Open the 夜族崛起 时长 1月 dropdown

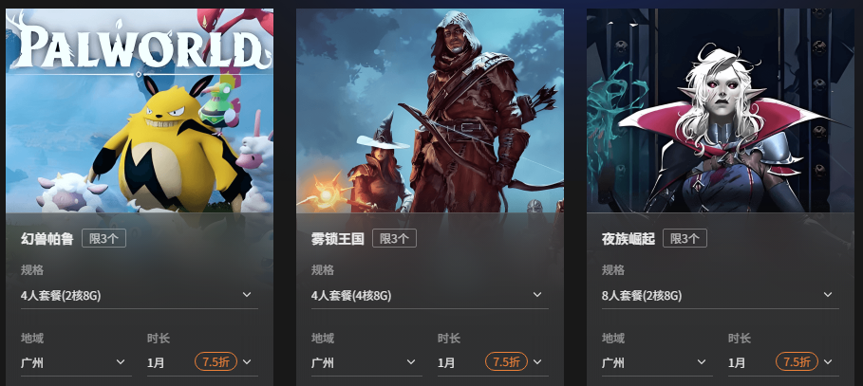[x=783, y=363]
